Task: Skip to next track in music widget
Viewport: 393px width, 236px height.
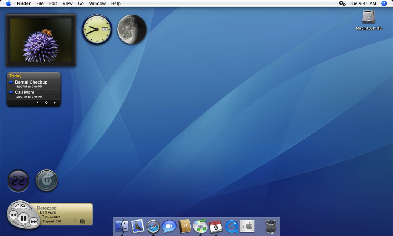Action: pyautogui.click(x=34, y=222)
